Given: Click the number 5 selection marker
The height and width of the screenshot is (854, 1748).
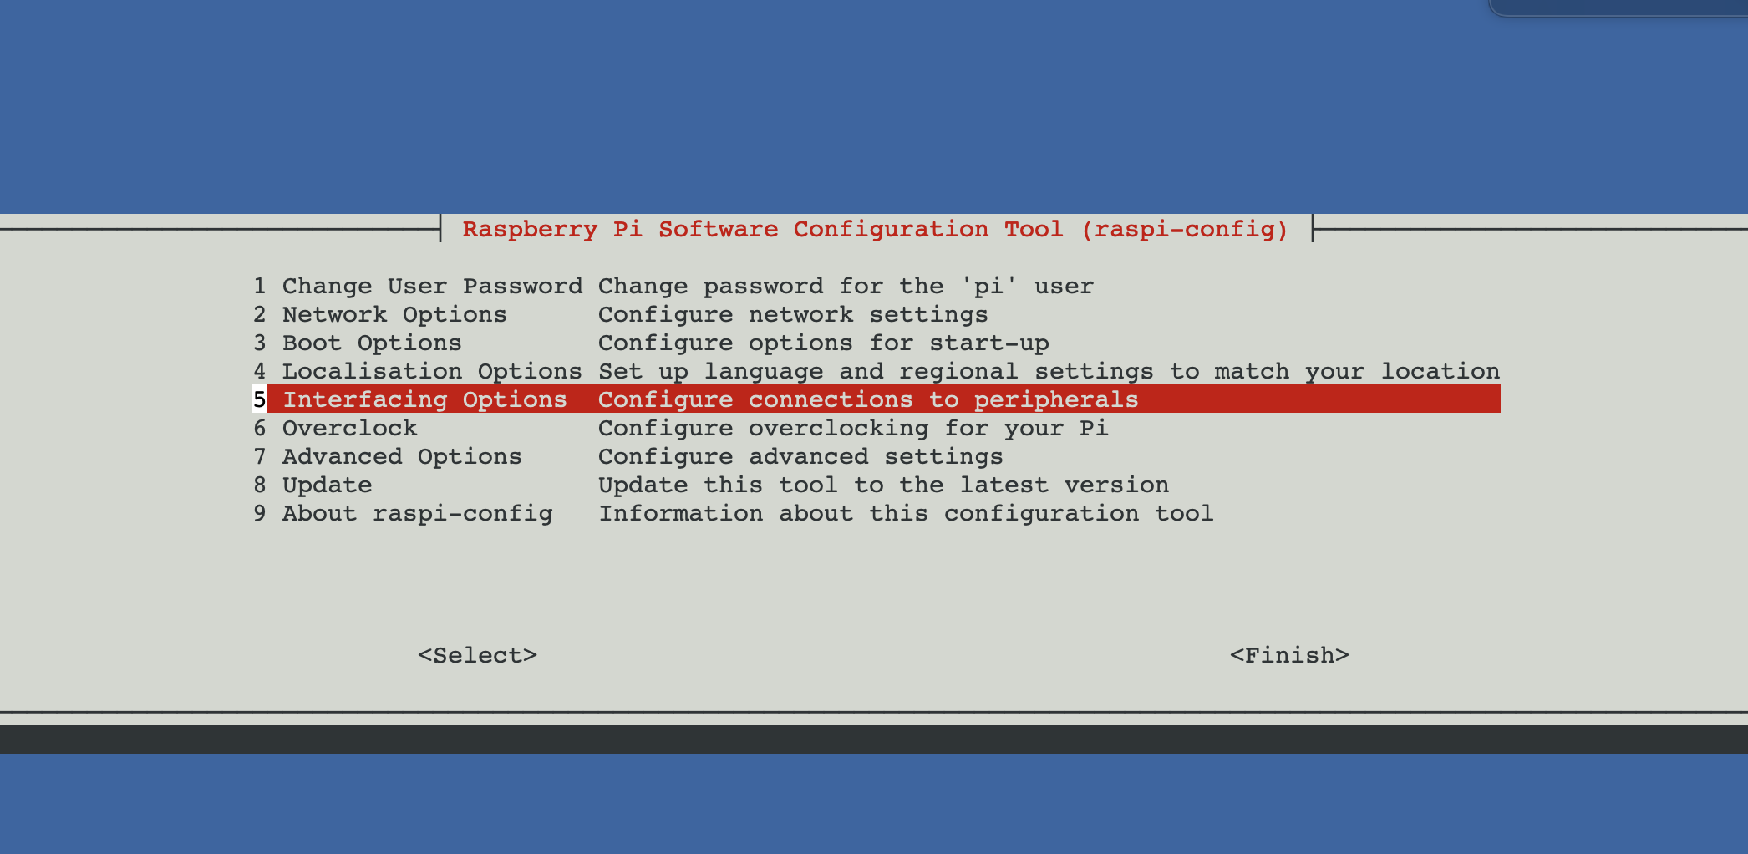Looking at the screenshot, I should coord(260,400).
